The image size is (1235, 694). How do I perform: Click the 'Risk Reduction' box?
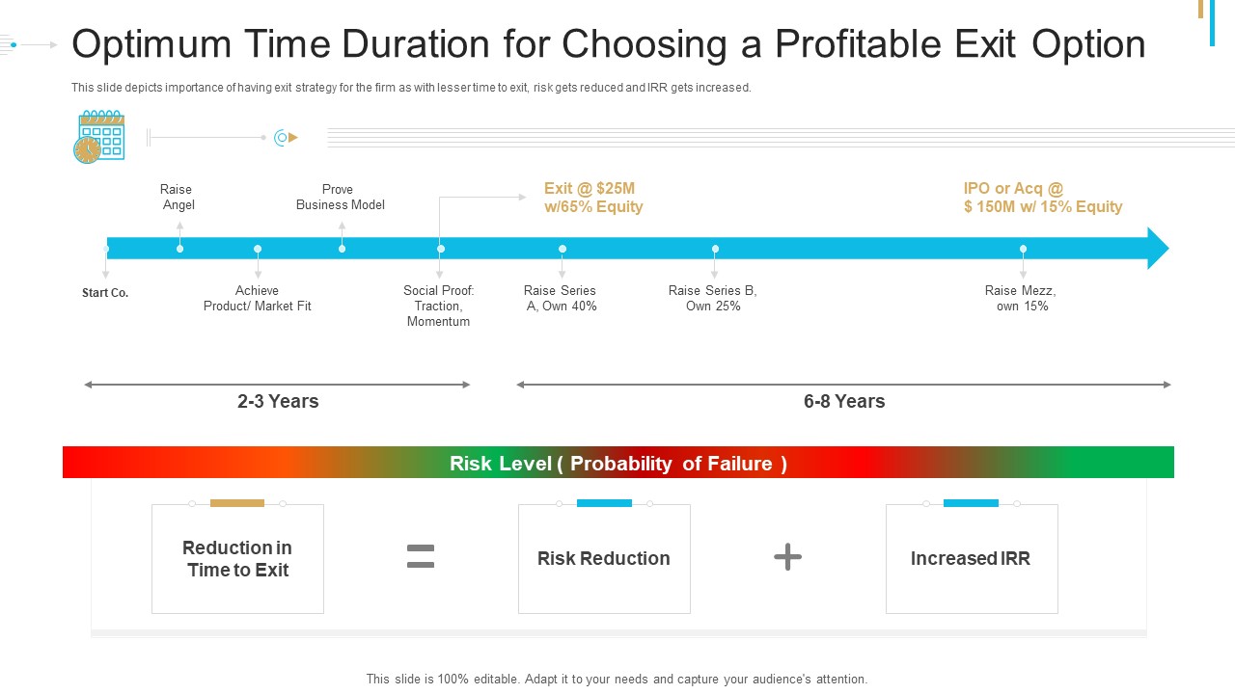pyautogui.click(x=604, y=559)
